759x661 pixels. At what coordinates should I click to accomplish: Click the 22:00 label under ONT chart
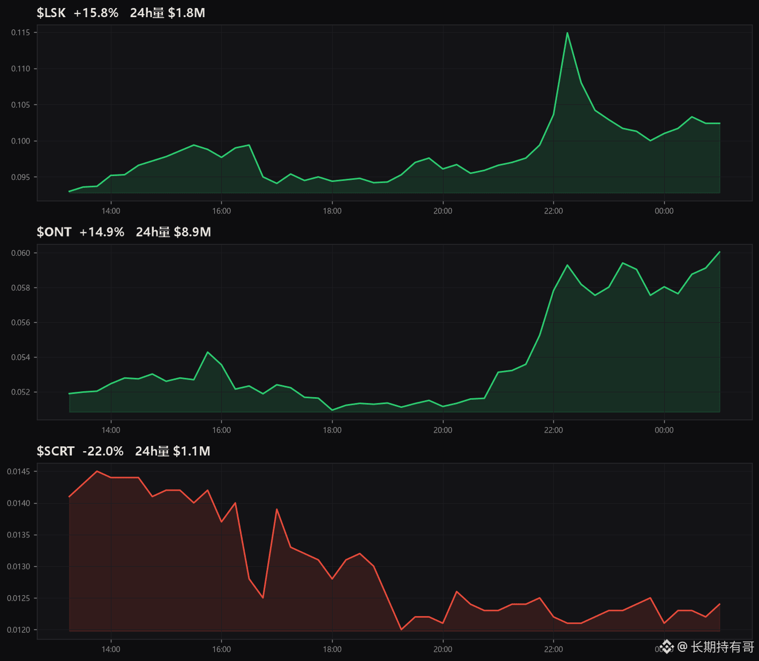553,430
